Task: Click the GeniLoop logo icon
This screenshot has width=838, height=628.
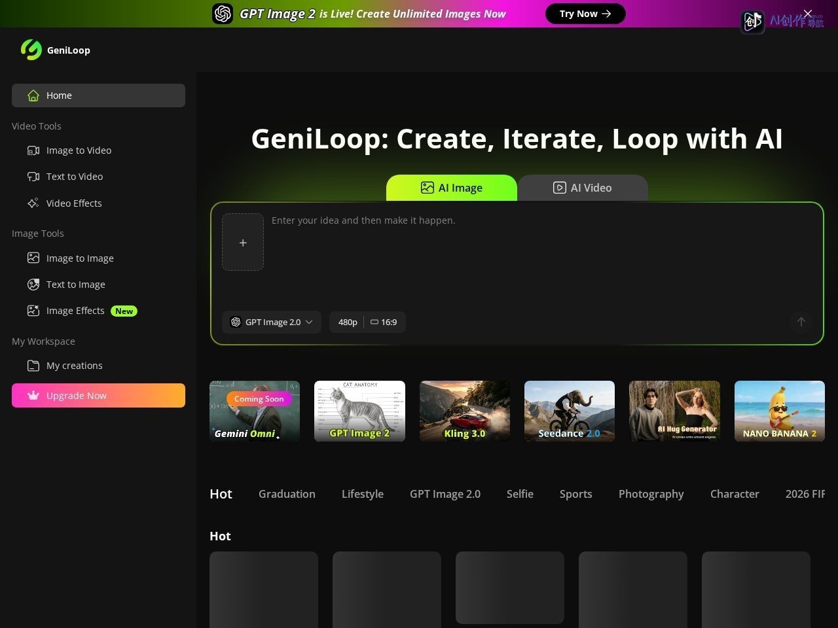Action: [x=31, y=50]
